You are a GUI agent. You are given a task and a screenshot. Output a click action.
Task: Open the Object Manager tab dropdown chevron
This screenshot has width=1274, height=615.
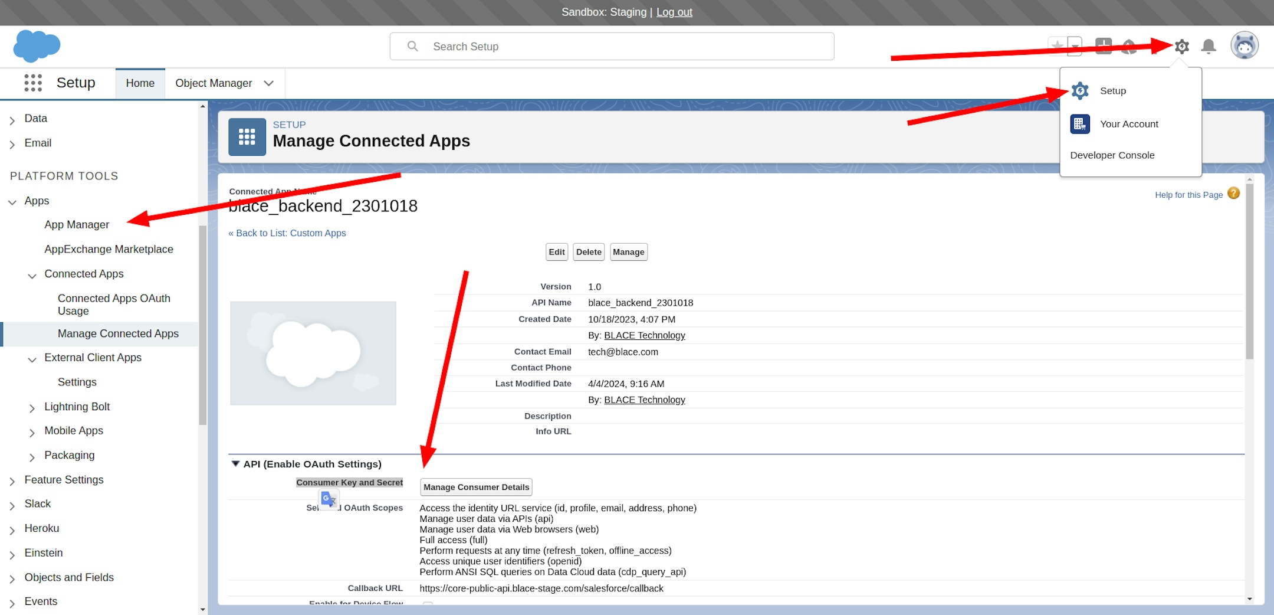(269, 83)
